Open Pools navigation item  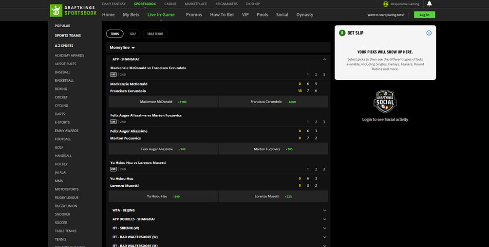(262, 15)
